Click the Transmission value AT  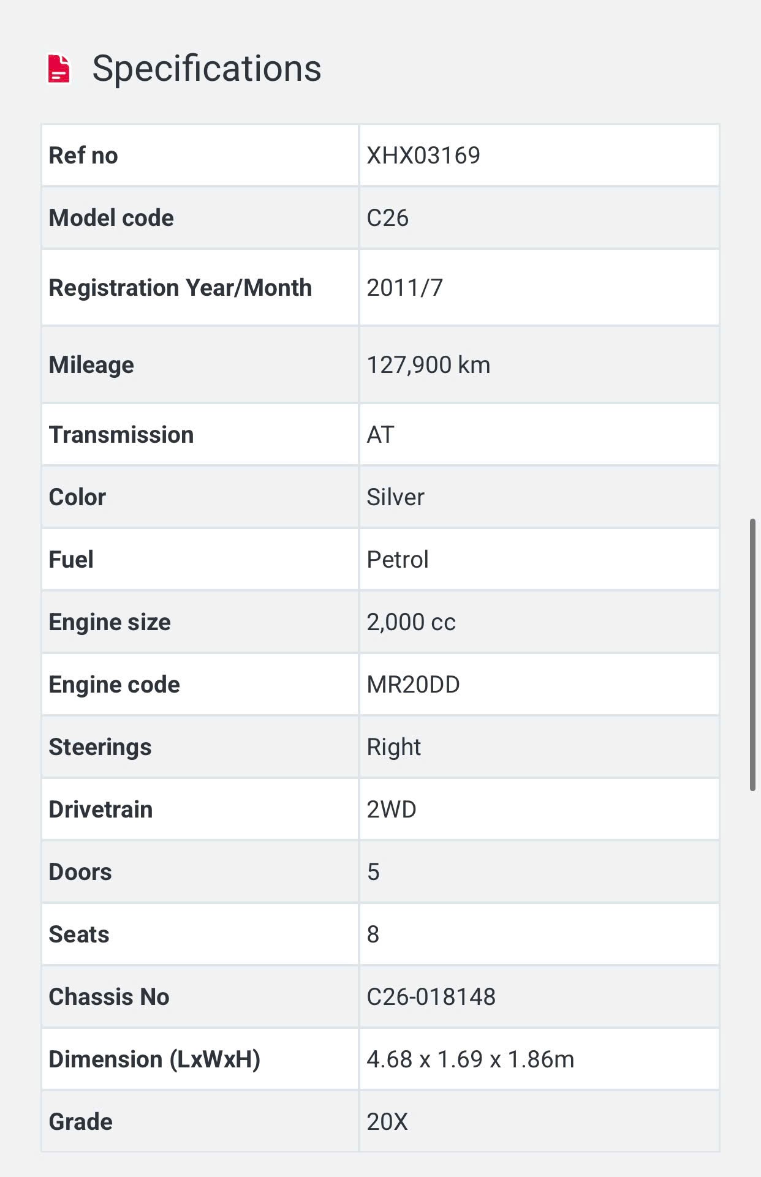[380, 435]
